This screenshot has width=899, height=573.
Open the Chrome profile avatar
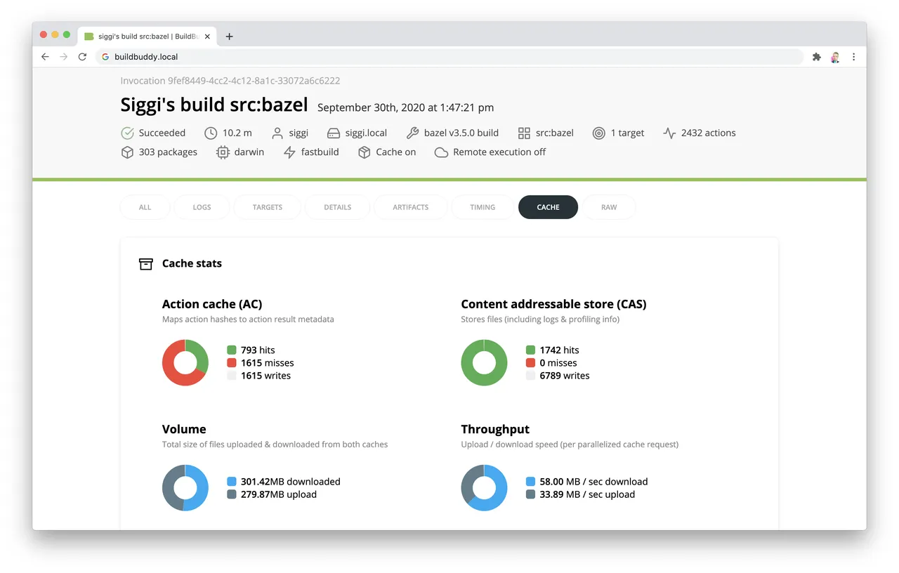835,57
